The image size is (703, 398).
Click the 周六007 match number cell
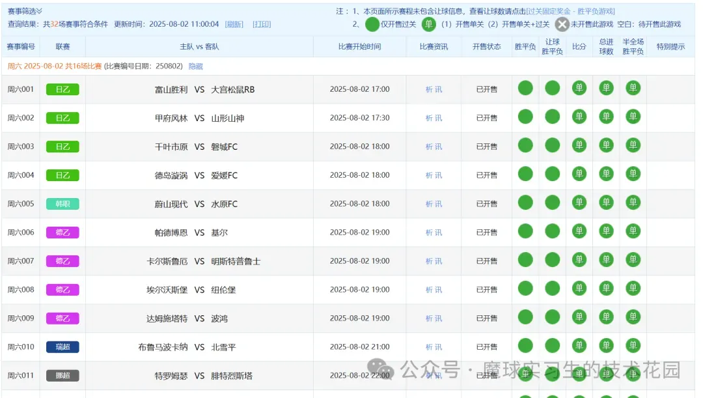(21, 261)
